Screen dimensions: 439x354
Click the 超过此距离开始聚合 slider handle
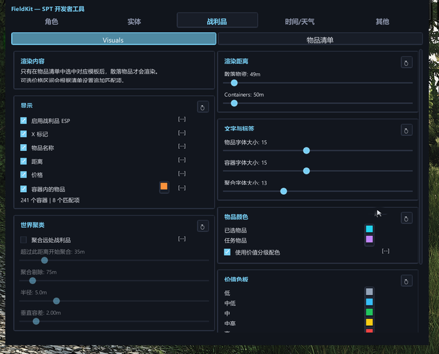click(45, 261)
